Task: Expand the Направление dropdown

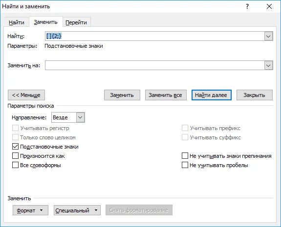Action: point(80,117)
